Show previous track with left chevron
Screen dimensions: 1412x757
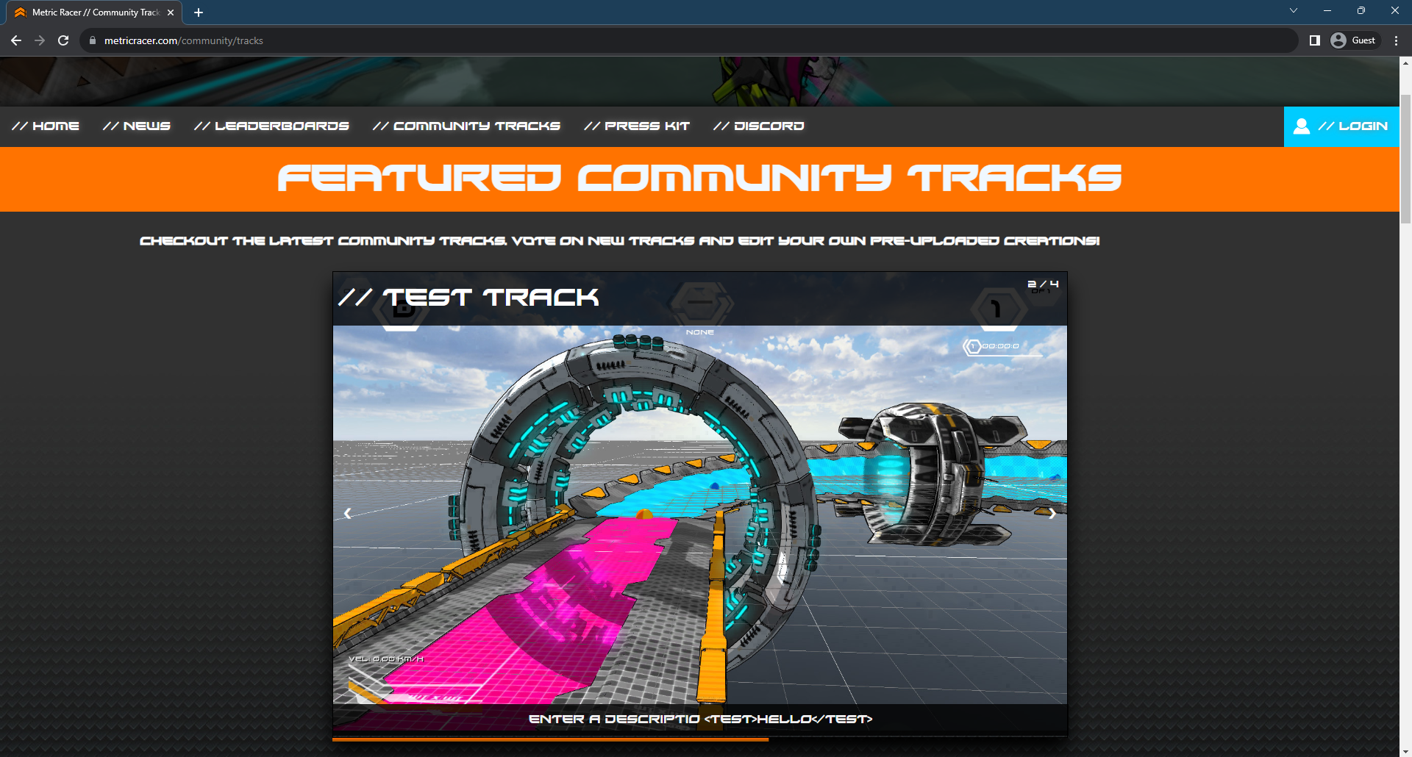348,513
